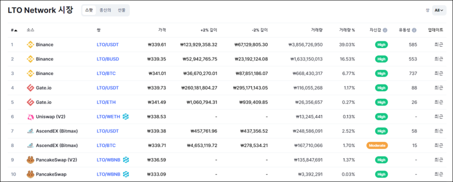Click the PancakeSwap (V2) logo in row 9
Image resolution: width=453 pixels, height=182 pixels.
click(x=30, y=160)
